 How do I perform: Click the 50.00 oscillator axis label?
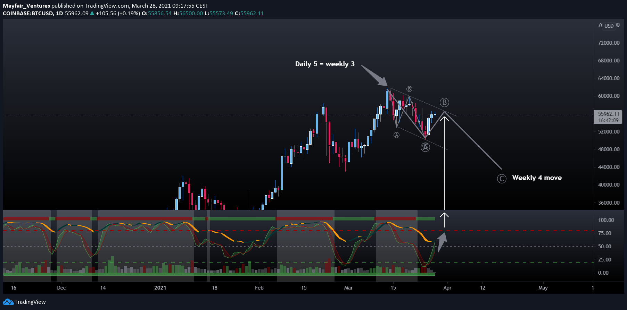(x=605, y=246)
